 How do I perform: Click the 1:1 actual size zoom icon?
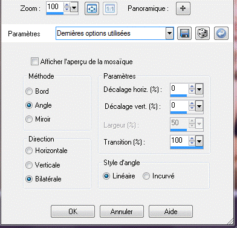110,8
